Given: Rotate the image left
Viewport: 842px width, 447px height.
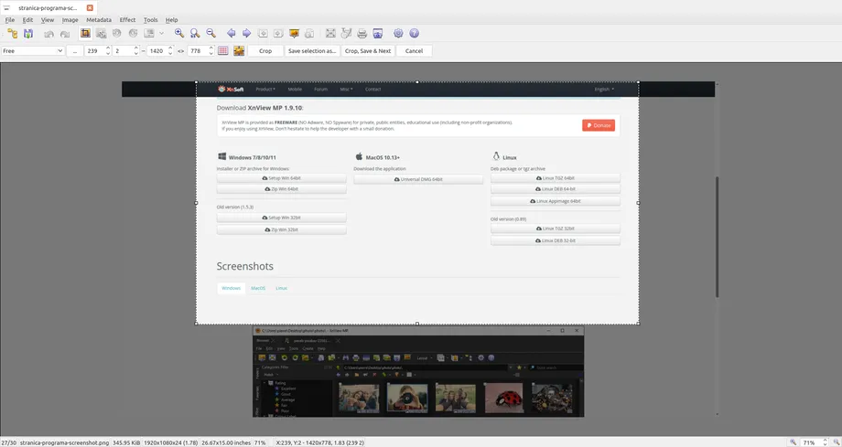Looking at the screenshot, I should coord(116,33).
